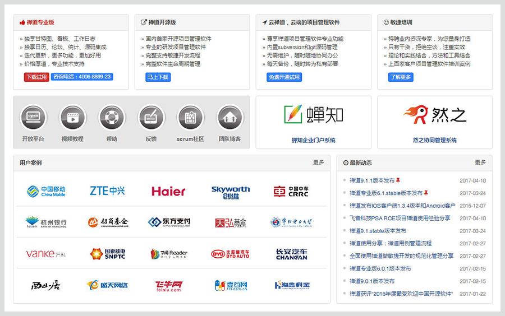This screenshot has height=316, width=505.
Task: Open news item 禅道9.1.1版本发布
Action: tap(372, 180)
